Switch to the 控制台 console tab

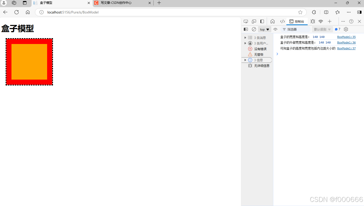pyautogui.click(x=297, y=21)
